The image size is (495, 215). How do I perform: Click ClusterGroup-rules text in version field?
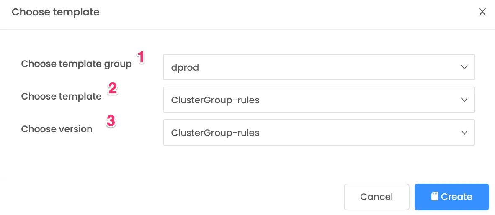click(215, 133)
